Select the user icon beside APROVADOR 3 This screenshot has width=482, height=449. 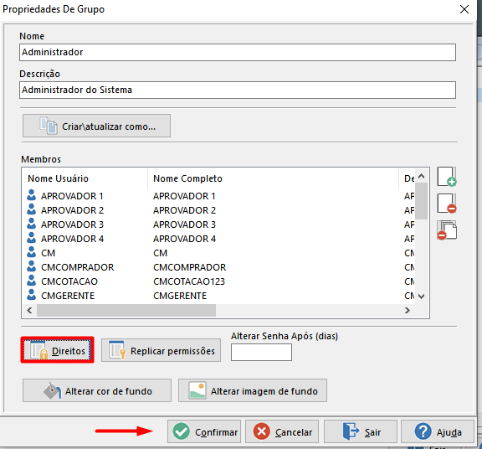pos(31,224)
